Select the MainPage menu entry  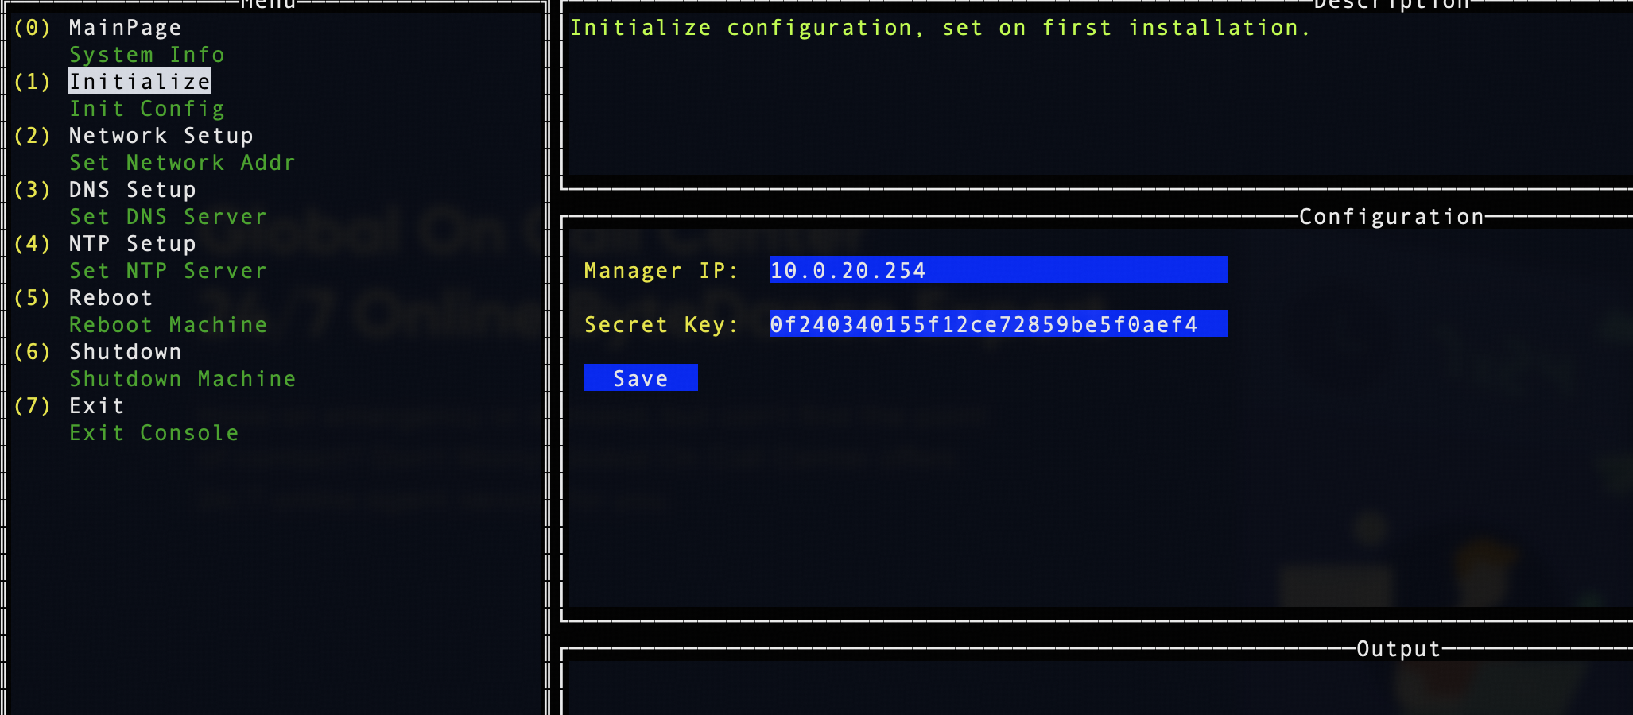pyautogui.click(x=125, y=28)
